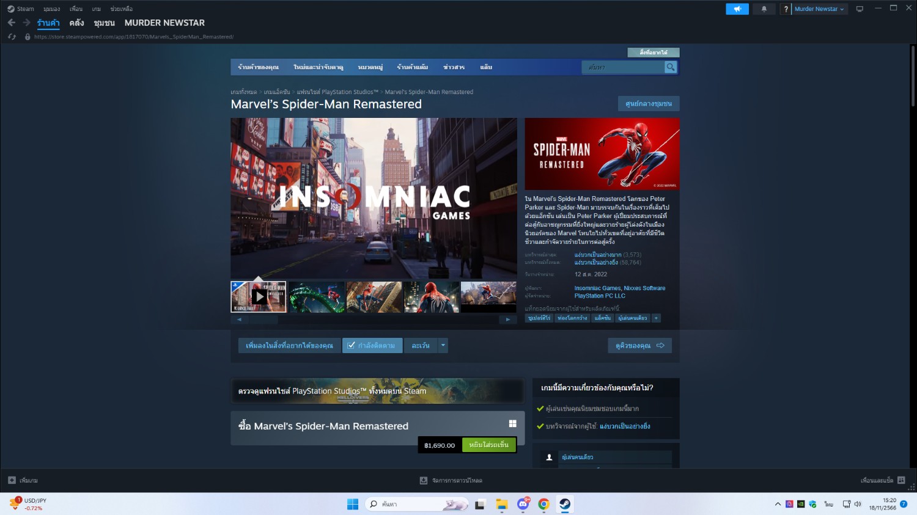Image resolution: width=917 pixels, height=515 pixels.
Task: Open Discord from the taskbar
Action: (523, 504)
